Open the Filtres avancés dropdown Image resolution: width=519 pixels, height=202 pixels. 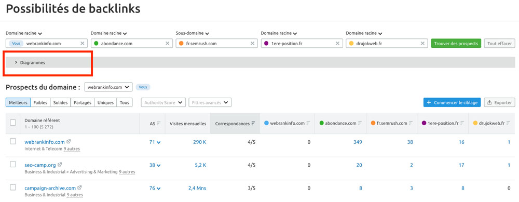pyautogui.click(x=210, y=103)
